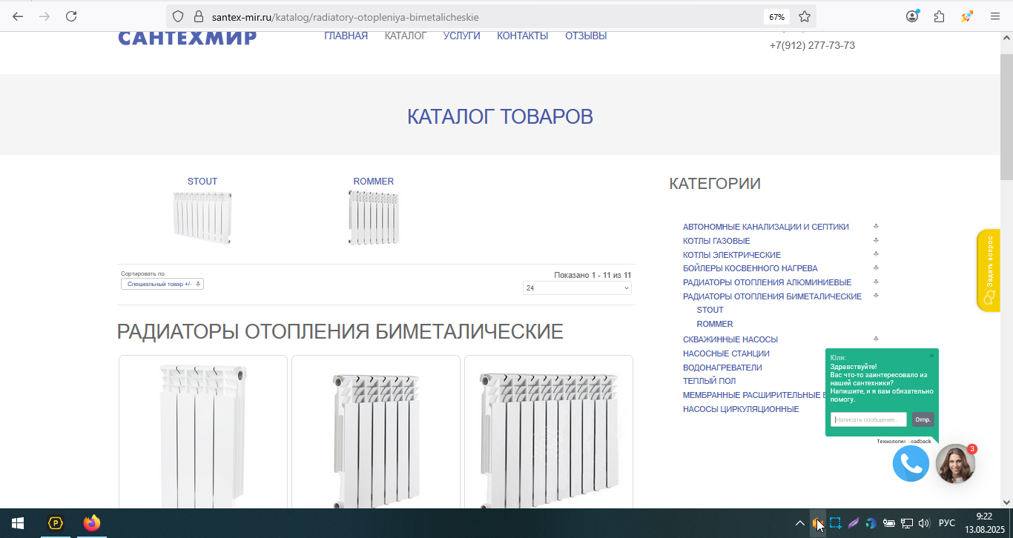
Task: Open the Firefox extensions menu
Action: (940, 16)
